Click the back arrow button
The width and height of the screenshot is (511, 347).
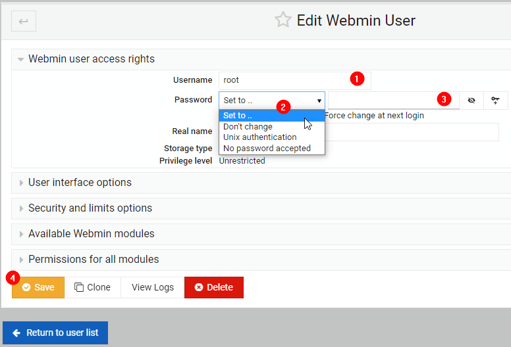pos(24,21)
